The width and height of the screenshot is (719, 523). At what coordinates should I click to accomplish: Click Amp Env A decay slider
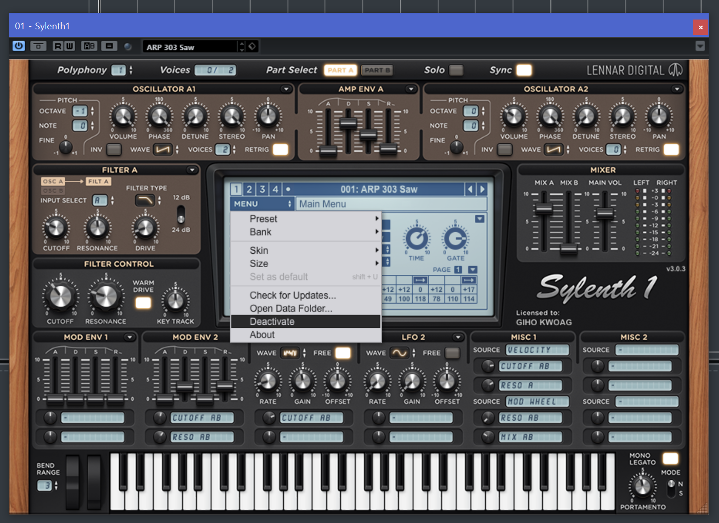348,123
